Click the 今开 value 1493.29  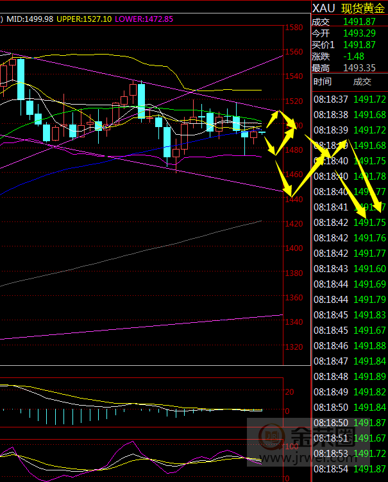359,33
